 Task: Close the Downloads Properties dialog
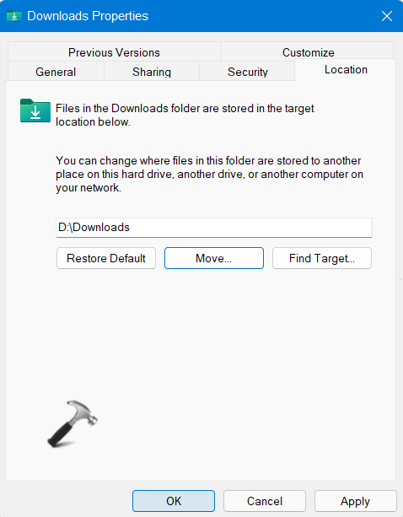[387, 16]
